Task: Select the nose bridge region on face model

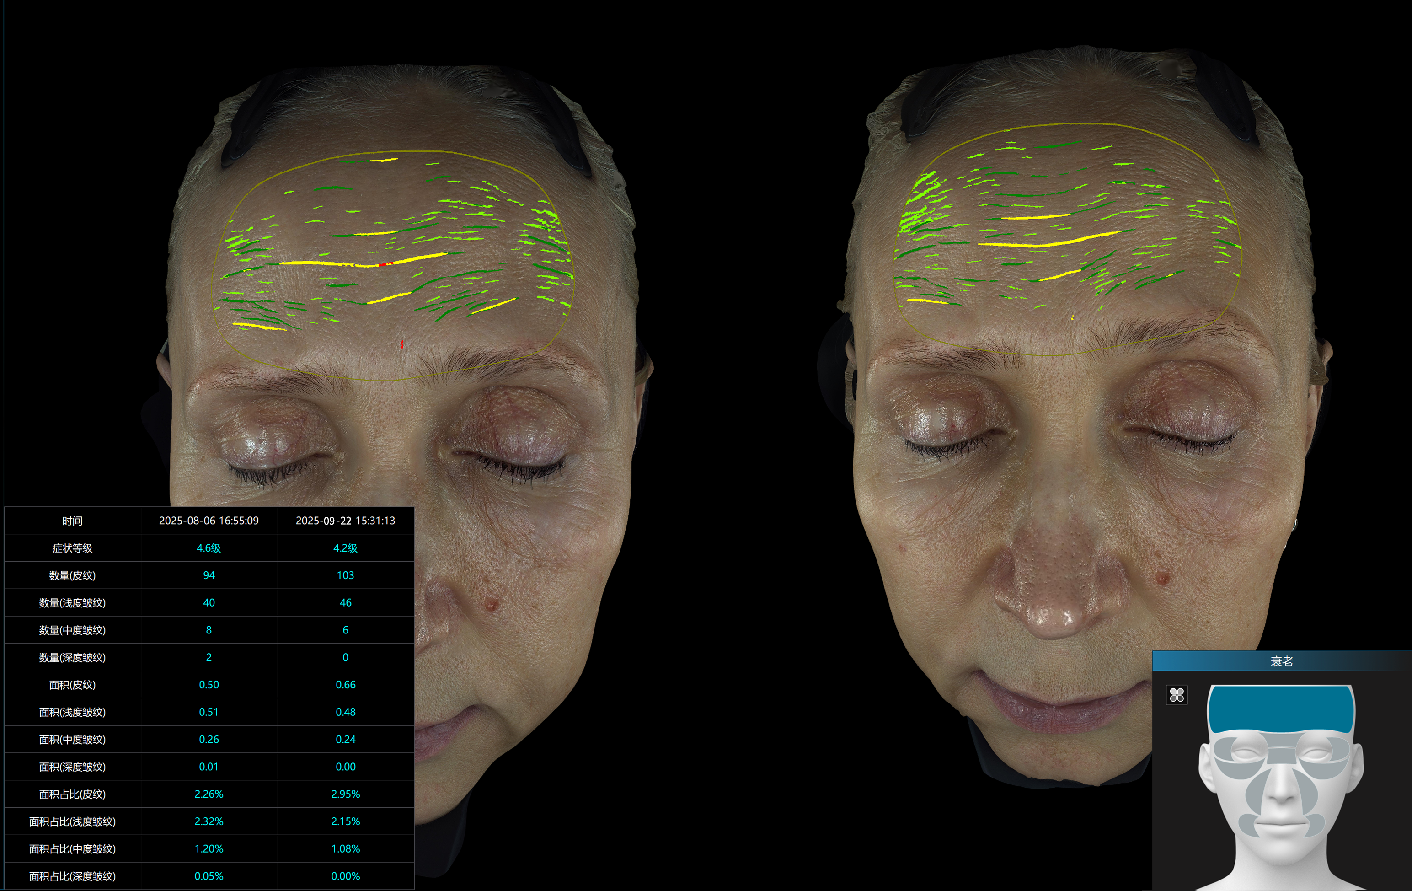Action: 1281,757
